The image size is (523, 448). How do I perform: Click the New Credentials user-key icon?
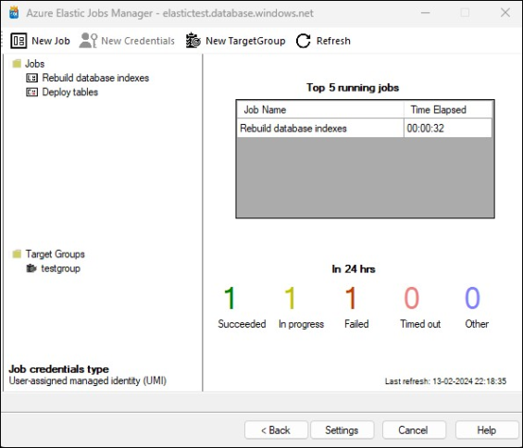88,41
